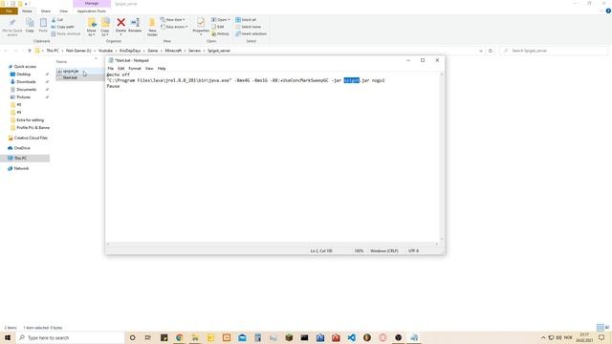Select Start.bat file

[70, 77]
